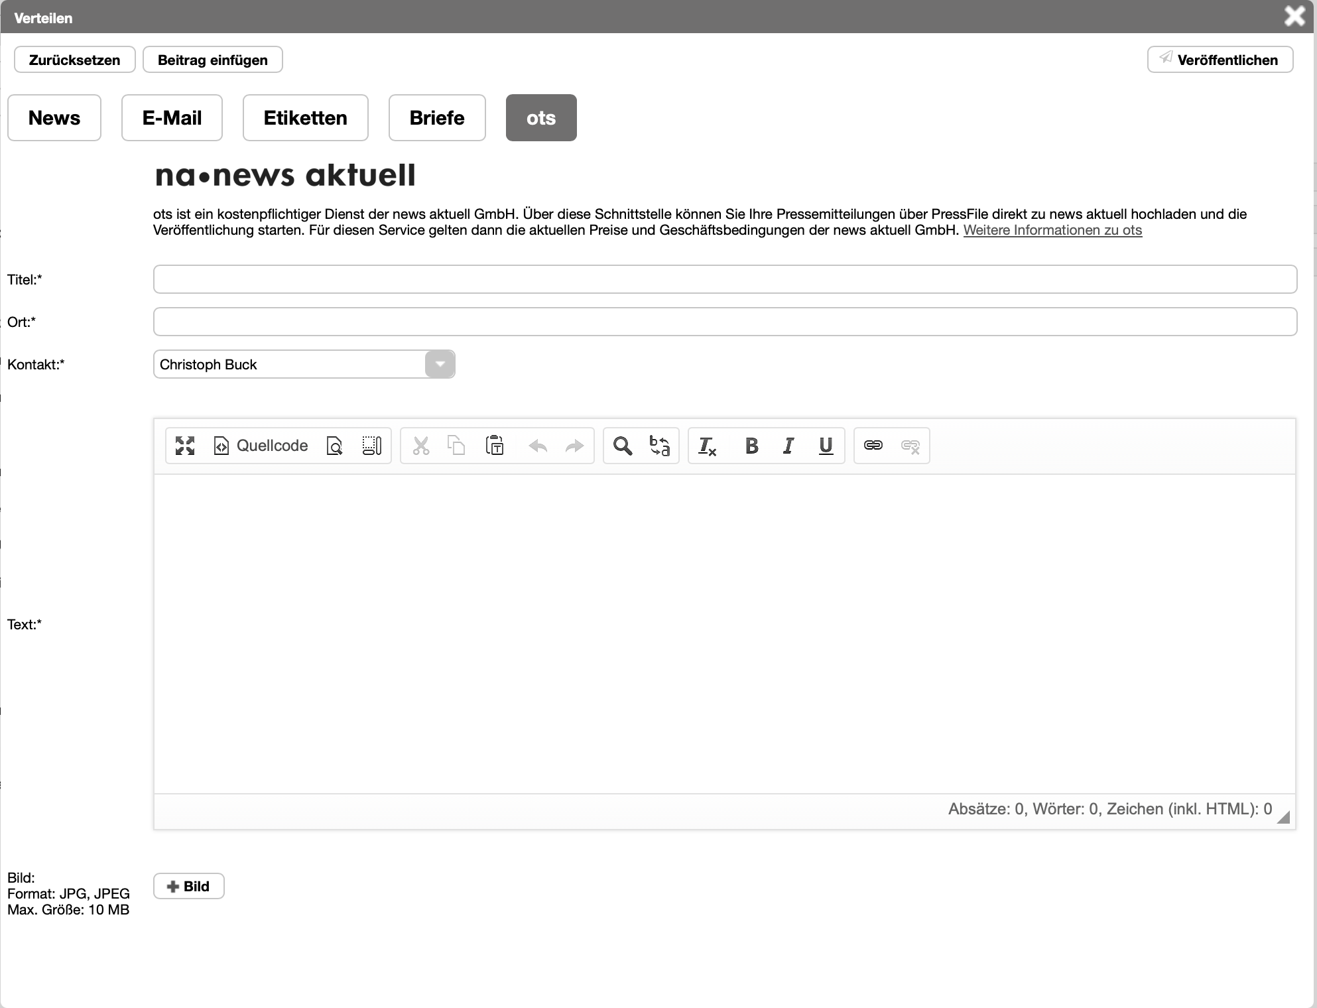
Task: Click the find and replace icon
Action: 659,446
